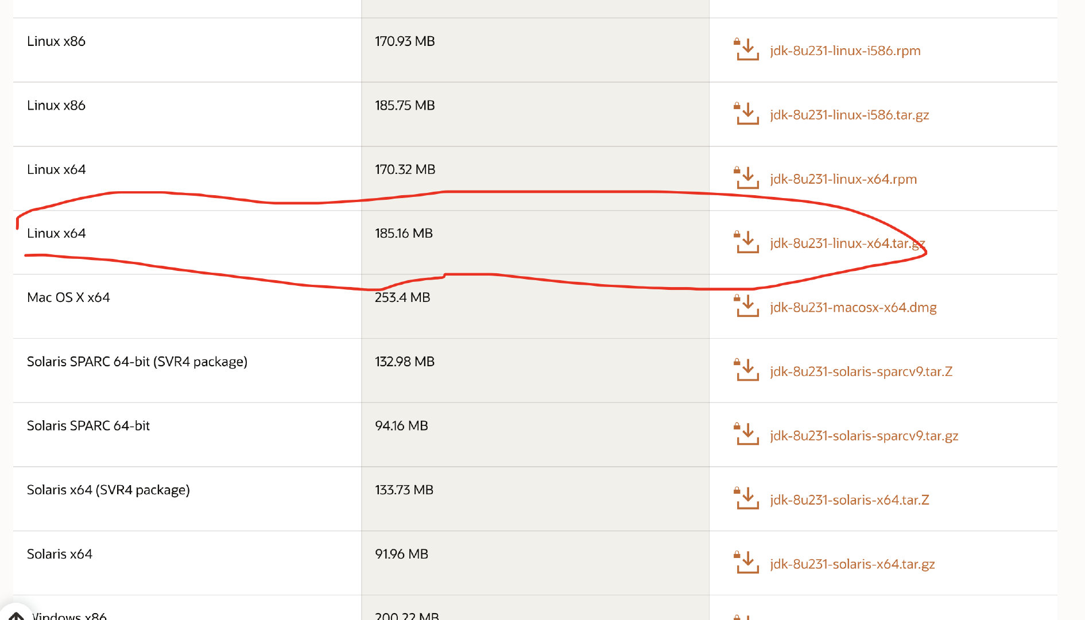Open the jdk-8u231-solaris-x64.tar.gz link

(x=852, y=564)
